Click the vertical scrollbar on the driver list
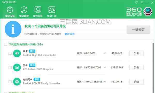 153,67
